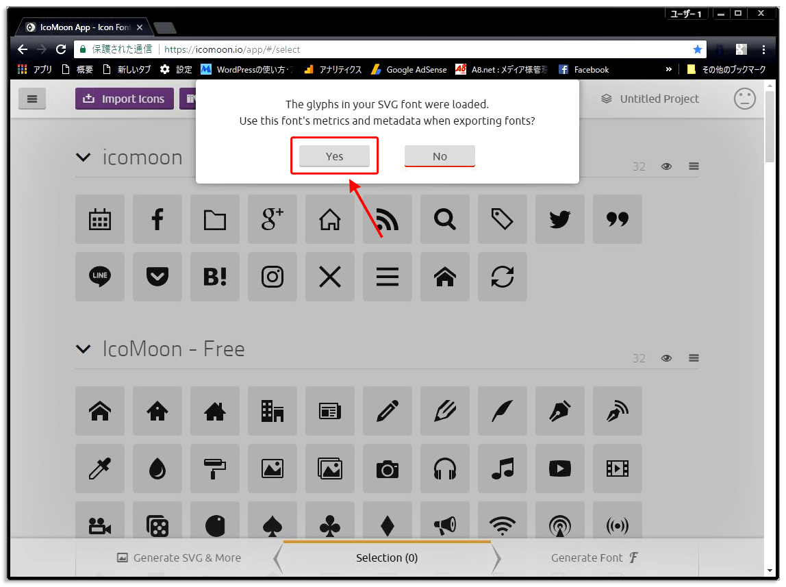Screen dimensions: 786x587
Task: Select the LINE icon in icomoon set
Action: click(x=100, y=277)
